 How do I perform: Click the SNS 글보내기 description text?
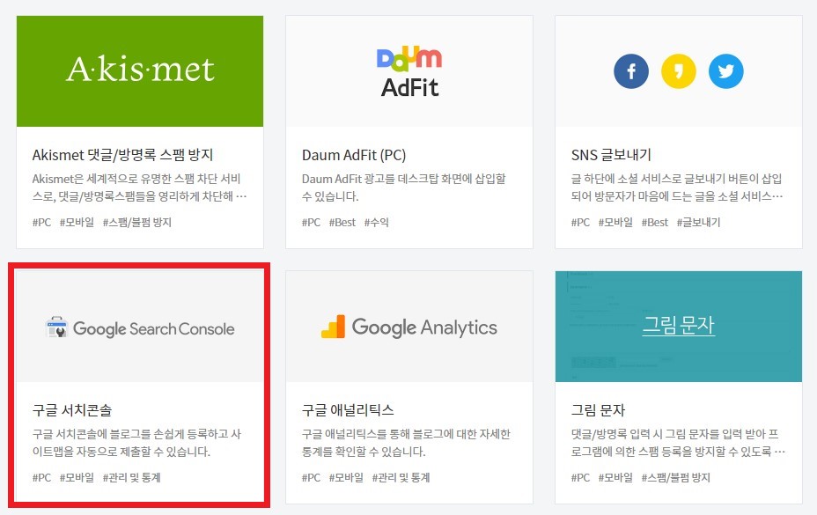tap(677, 188)
